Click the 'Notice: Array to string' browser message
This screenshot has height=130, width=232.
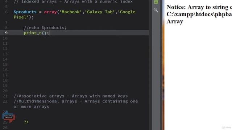point(199,7)
